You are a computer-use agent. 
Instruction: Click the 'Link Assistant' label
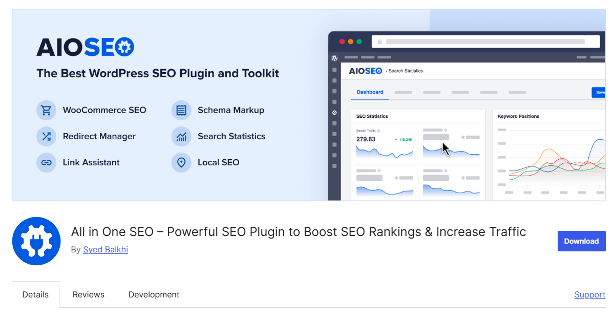(x=91, y=162)
